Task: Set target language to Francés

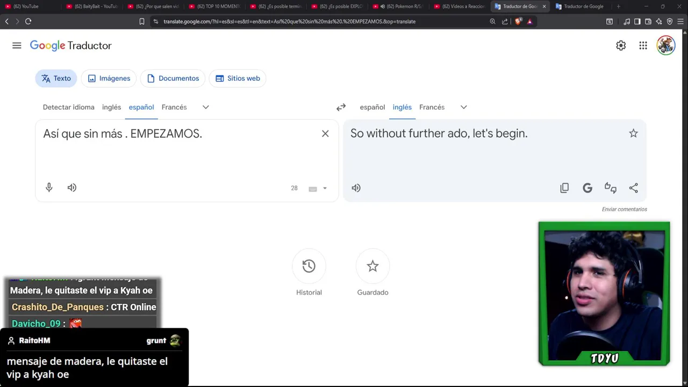Action: [432, 107]
